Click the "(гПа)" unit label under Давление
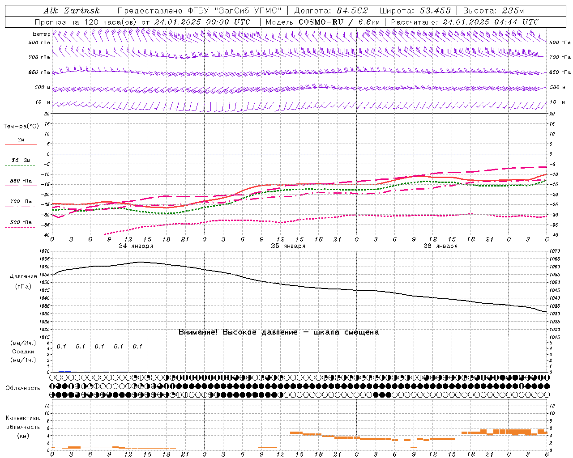 click(23, 287)
